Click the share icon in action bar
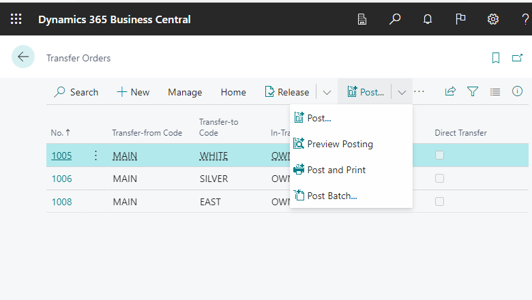The height and width of the screenshot is (300, 532). pyautogui.click(x=450, y=91)
